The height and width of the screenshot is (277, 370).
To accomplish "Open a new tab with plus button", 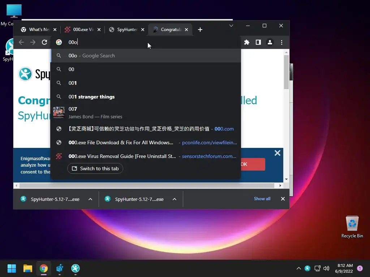I will 200,30.
